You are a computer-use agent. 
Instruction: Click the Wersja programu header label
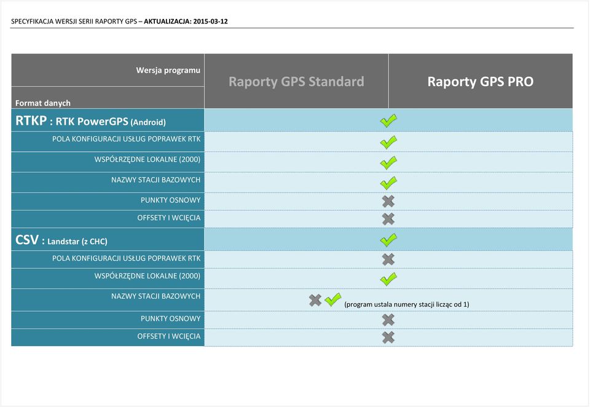coord(168,70)
